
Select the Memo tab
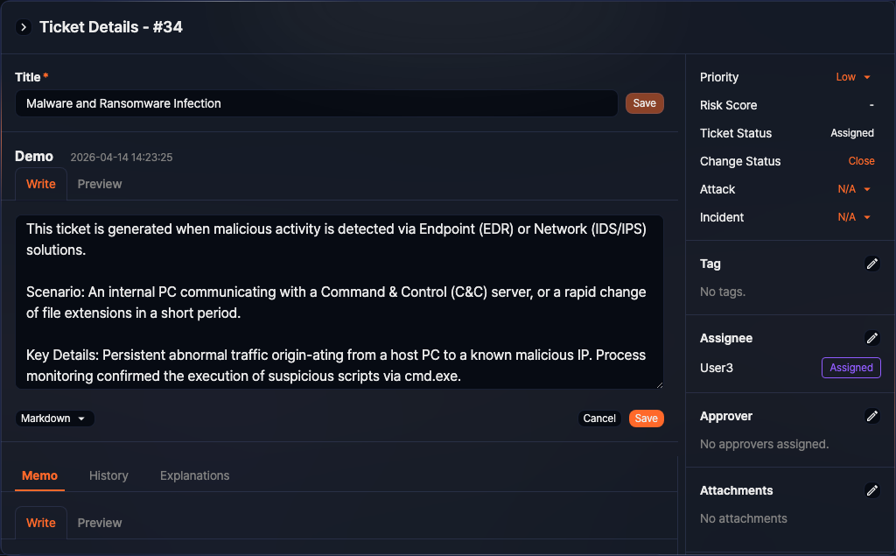pyautogui.click(x=39, y=475)
